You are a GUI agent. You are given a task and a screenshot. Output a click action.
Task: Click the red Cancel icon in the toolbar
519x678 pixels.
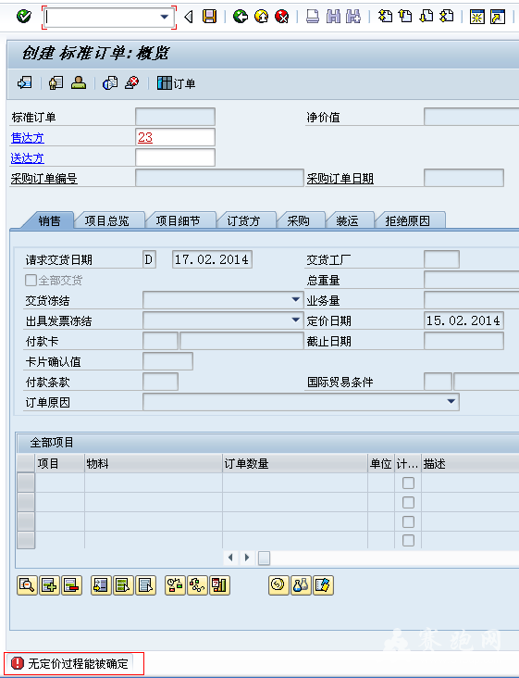(x=282, y=17)
